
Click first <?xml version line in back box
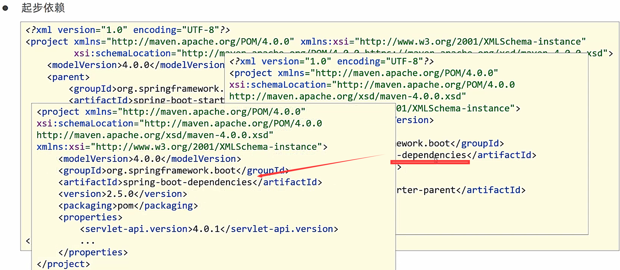[x=128, y=30]
